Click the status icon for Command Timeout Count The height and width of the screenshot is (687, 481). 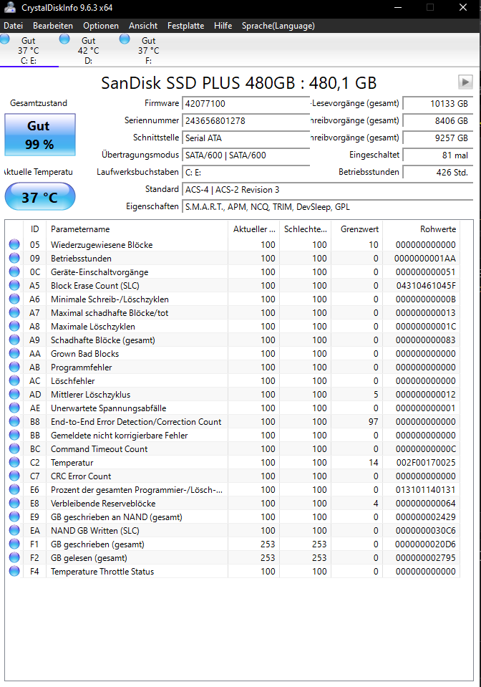click(14, 448)
